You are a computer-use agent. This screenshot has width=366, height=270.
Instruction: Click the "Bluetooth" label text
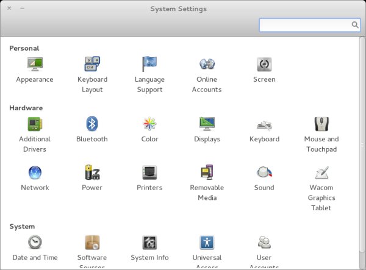pos(92,139)
